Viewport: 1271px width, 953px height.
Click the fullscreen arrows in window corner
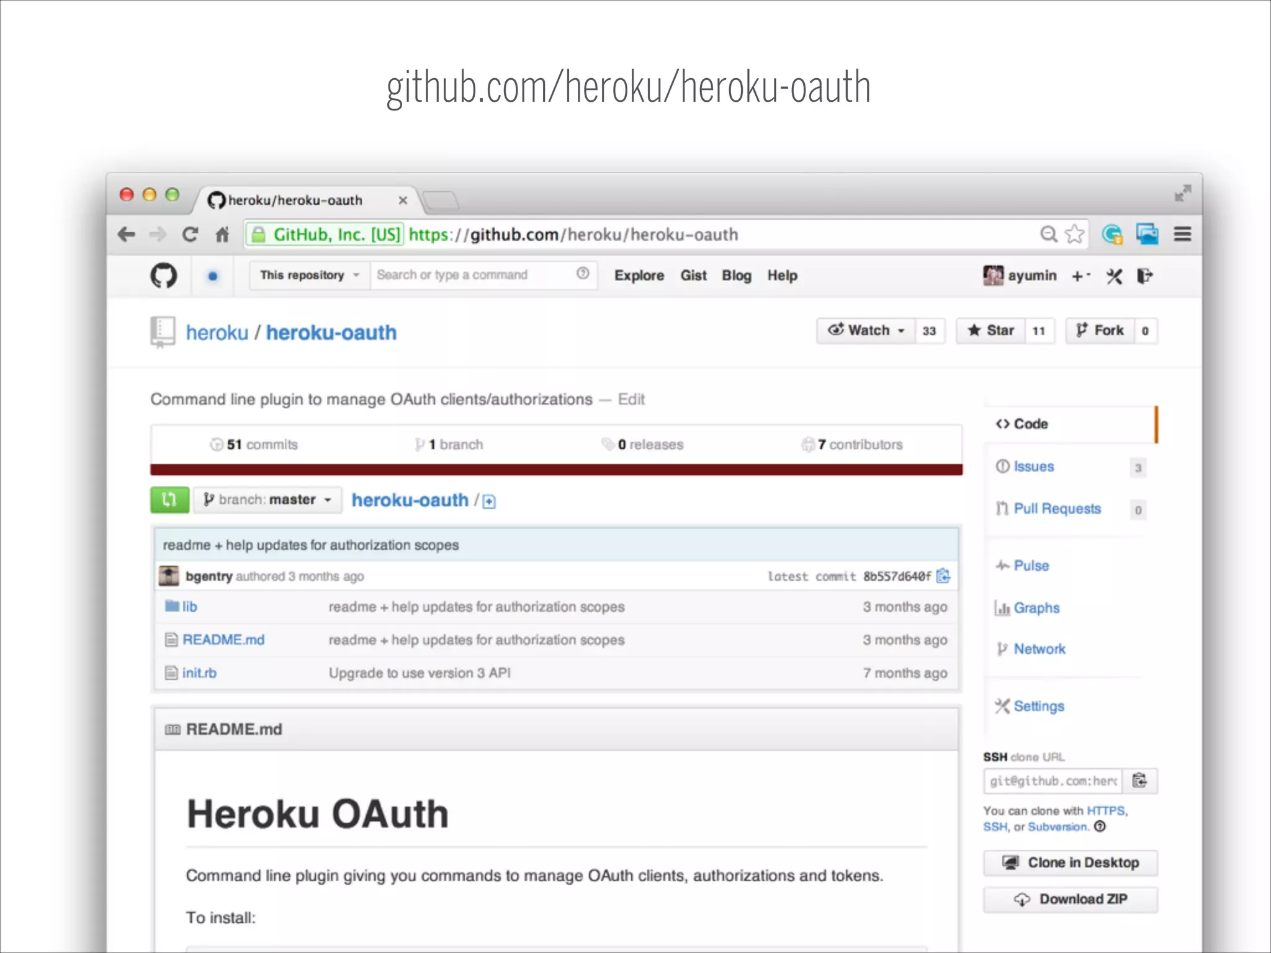pyautogui.click(x=1183, y=193)
